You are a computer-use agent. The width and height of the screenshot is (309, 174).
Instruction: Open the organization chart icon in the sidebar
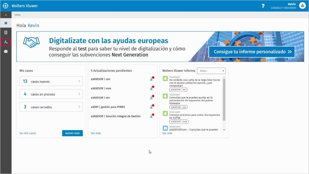6,42
